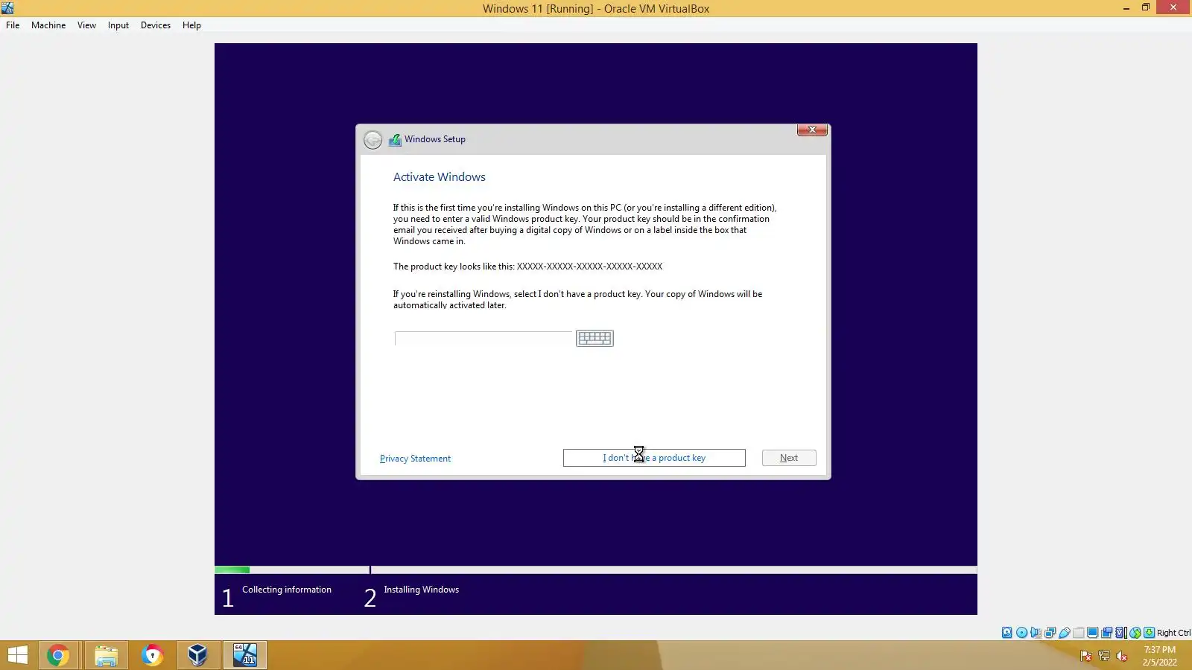1192x670 pixels.
Task: Open File Explorer from the taskbar
Action: (106, 655)
